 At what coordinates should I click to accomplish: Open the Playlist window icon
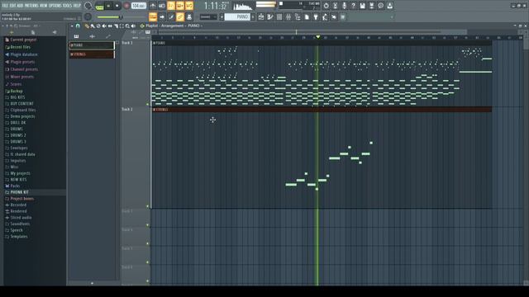[x=261, y=16]
